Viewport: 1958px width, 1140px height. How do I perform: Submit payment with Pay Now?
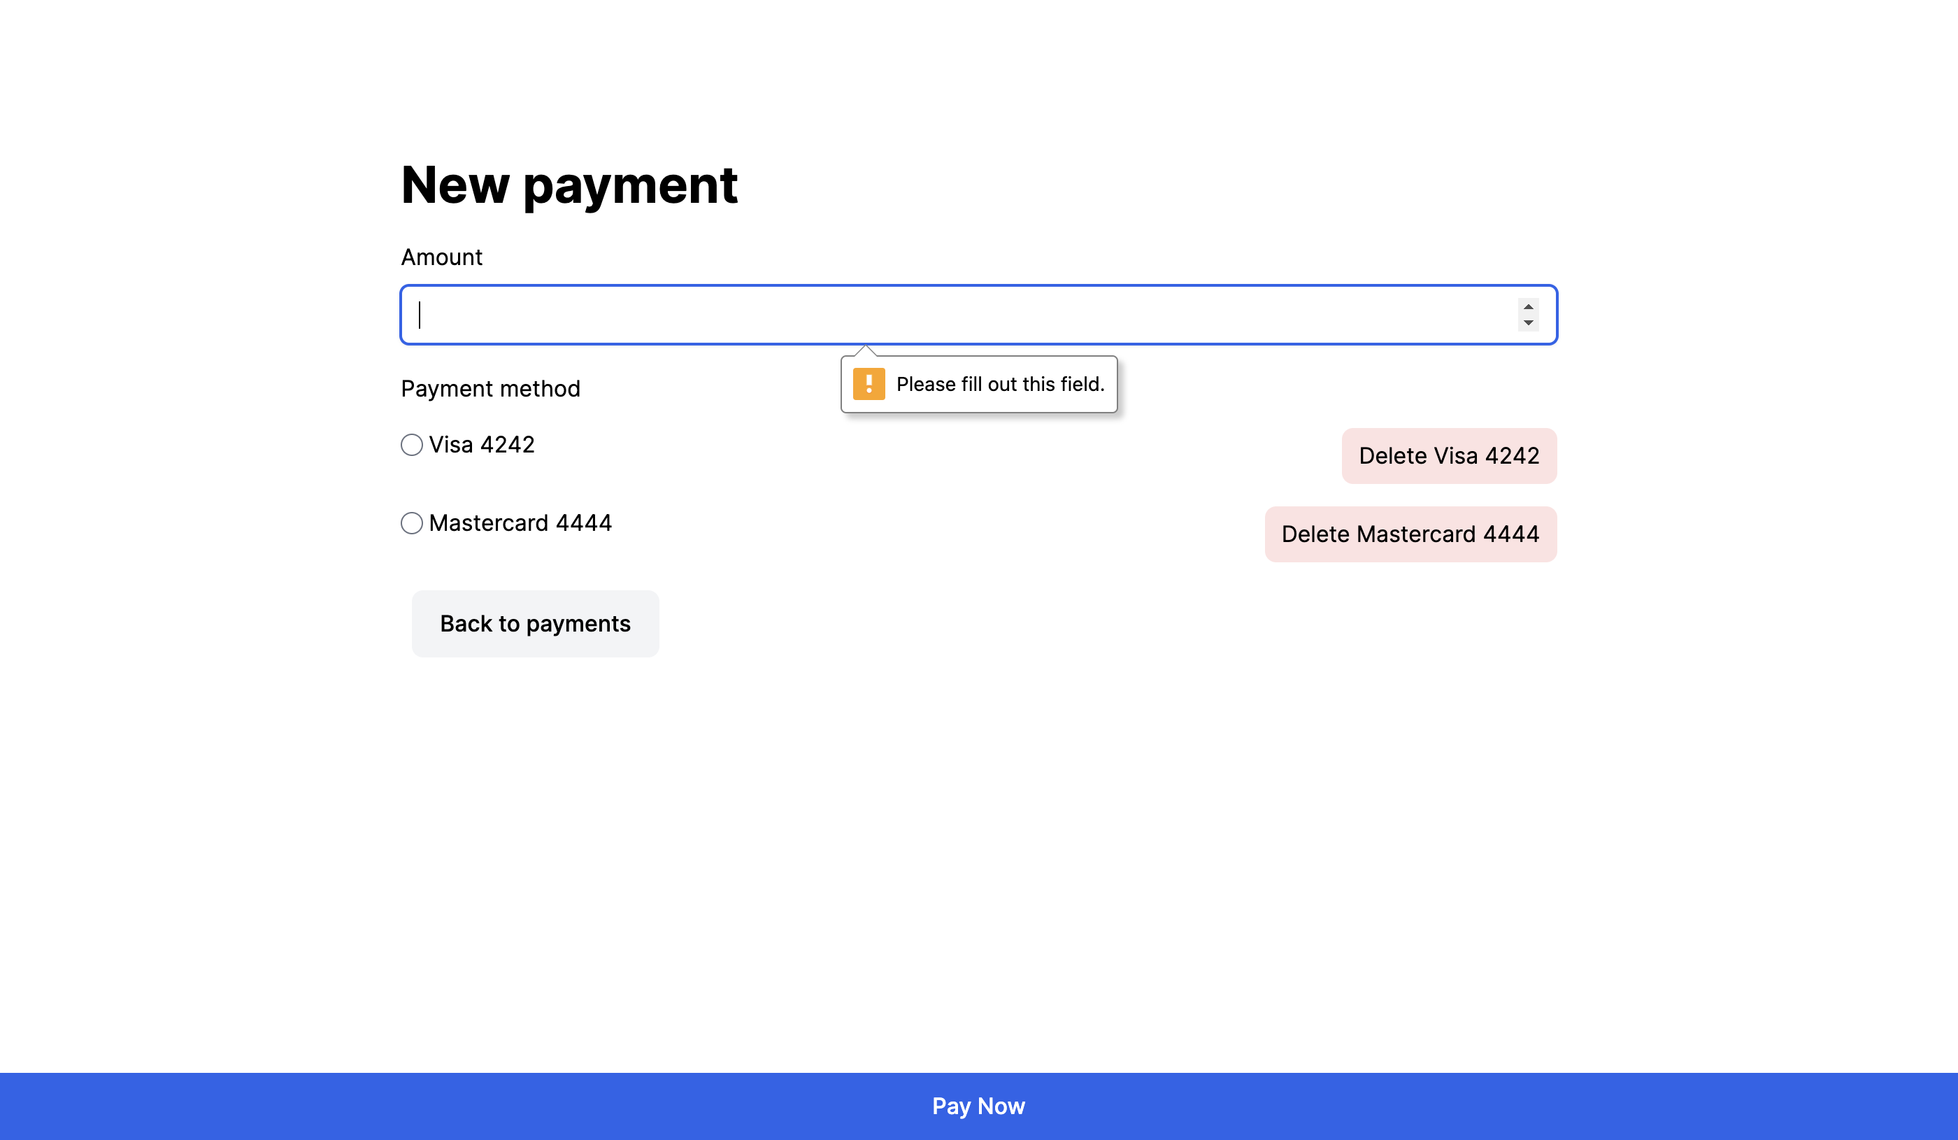coord(979,1106)
